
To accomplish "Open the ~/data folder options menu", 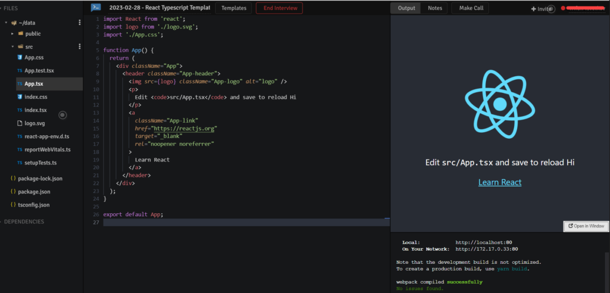I will [x=79, y=23].
